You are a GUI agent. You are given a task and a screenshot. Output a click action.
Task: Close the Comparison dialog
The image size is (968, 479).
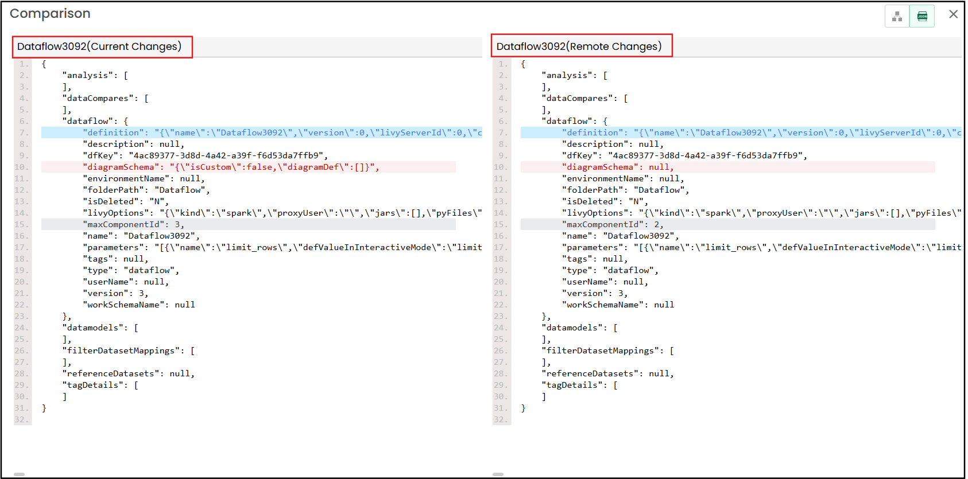pos(953,14)
